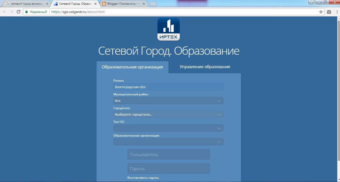Click the Муниципальный район label
This screenshot has height=182, width=340.
(131, 94)
